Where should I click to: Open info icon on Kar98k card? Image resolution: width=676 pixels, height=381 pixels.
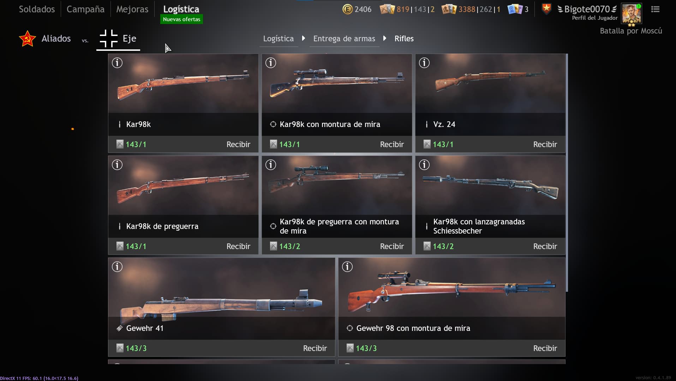pos(117,63)
